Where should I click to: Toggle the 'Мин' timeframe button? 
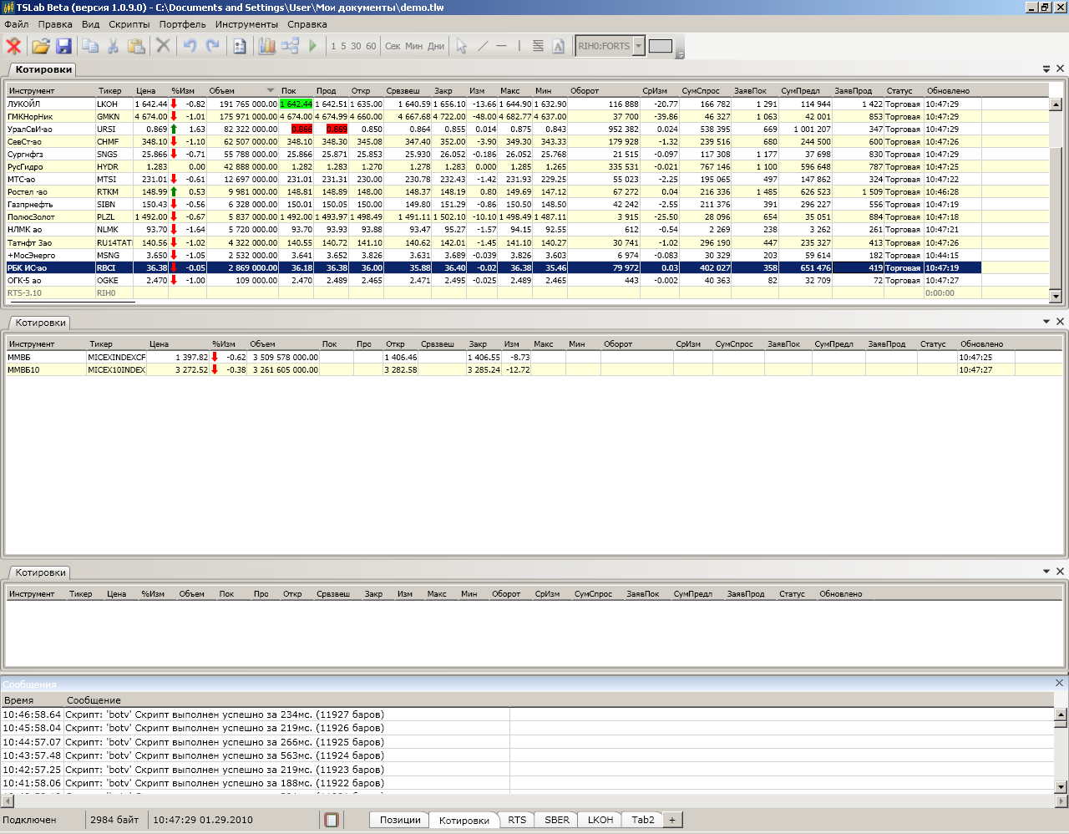414,46
